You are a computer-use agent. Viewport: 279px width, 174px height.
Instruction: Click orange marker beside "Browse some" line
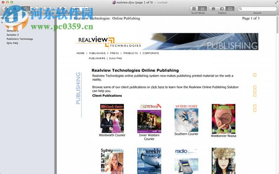tap(255, 87)
